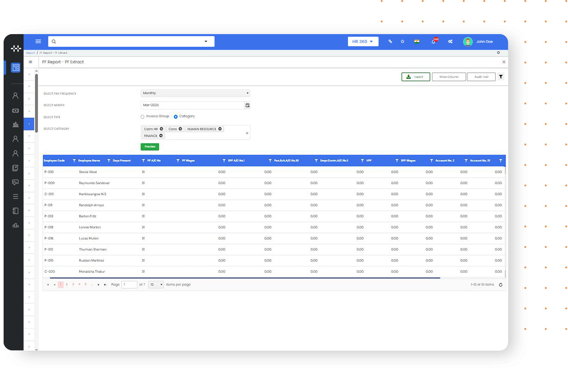The image size is (568, 372).
Task: Remove the HUMAN RESOURCE category tag
Action: coord(220,129)
